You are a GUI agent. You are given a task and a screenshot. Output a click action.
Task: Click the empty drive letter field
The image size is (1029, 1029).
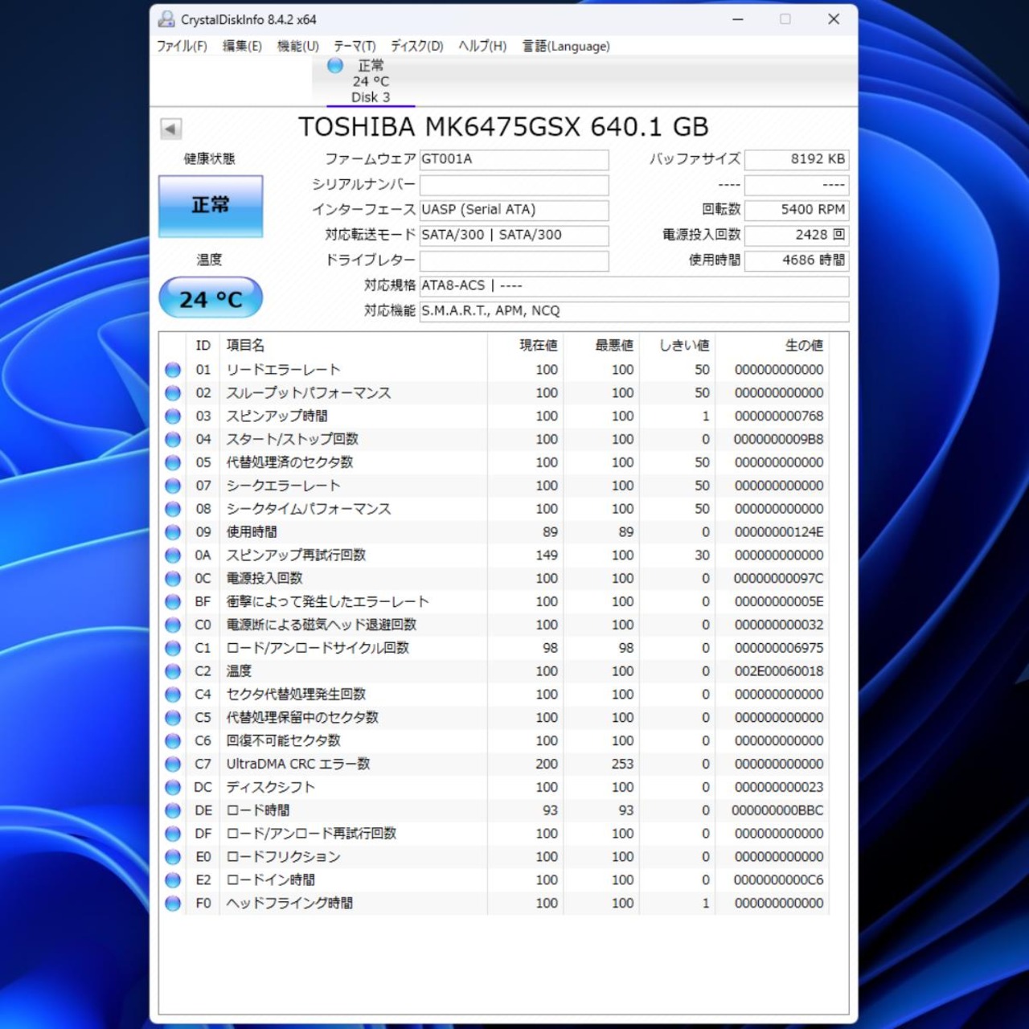pos(514,260)
